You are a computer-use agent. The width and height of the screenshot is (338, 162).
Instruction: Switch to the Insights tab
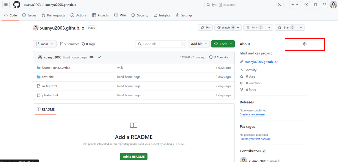coord(162,15)
